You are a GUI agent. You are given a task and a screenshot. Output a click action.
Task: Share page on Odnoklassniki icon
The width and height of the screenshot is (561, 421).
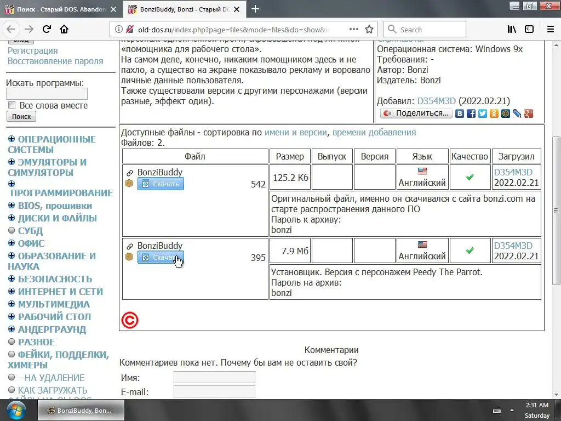(494, 113)
